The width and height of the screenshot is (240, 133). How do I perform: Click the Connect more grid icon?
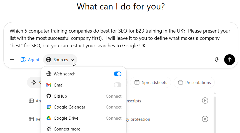click(x=49, y=129)
